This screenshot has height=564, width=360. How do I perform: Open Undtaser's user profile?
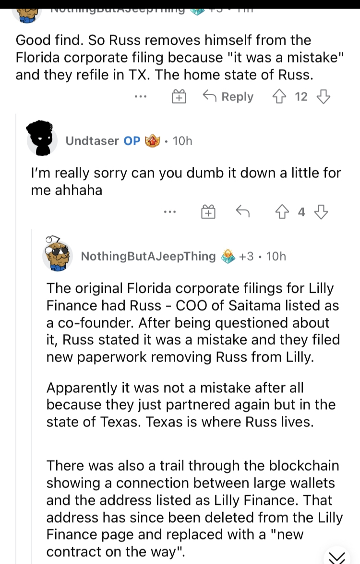coord(92,140)
